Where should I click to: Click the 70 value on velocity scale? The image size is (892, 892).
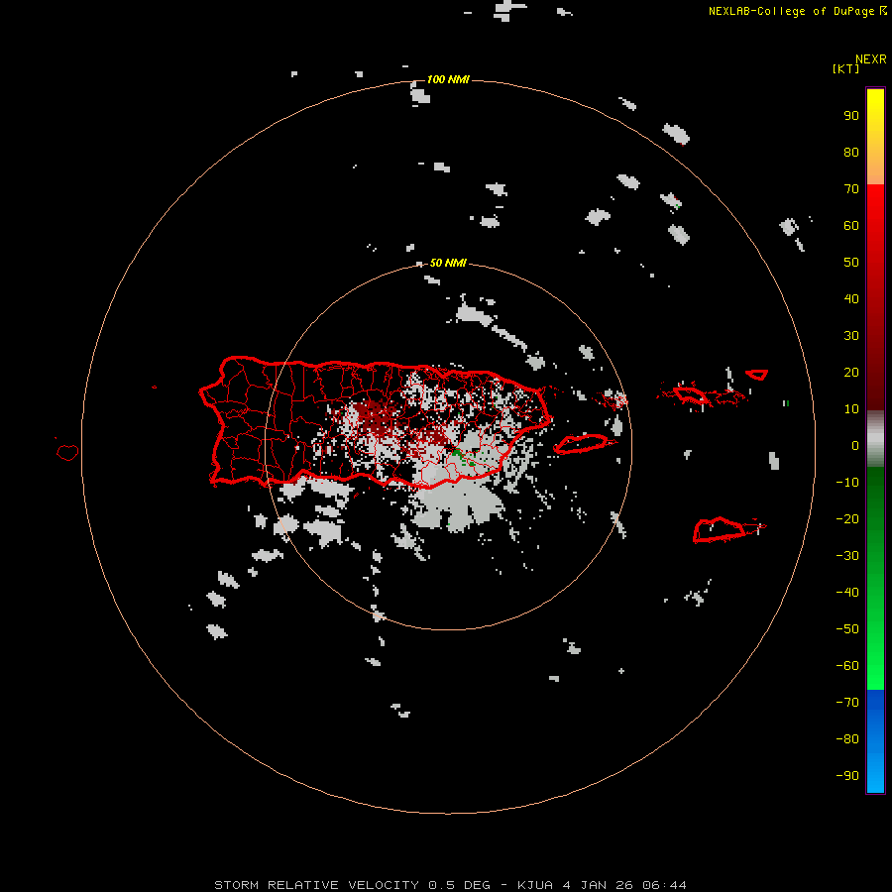click(x=851, y=189)
